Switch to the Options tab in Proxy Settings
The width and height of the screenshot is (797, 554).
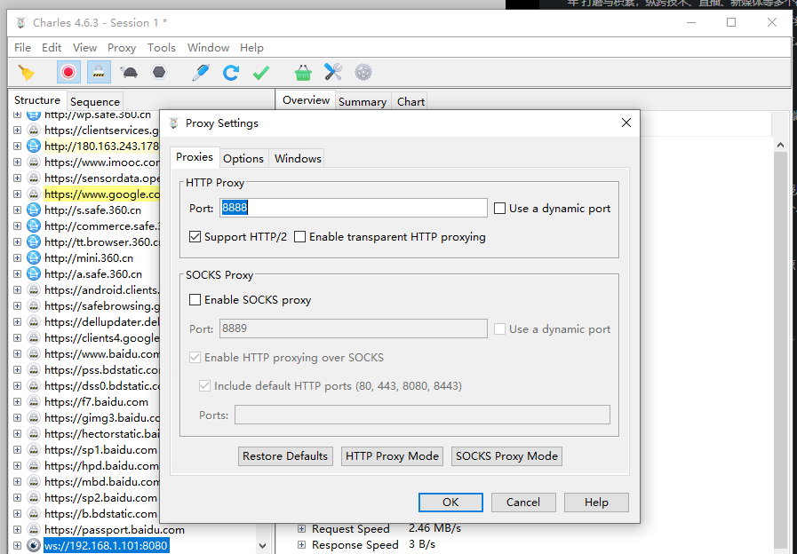point(243,158)
